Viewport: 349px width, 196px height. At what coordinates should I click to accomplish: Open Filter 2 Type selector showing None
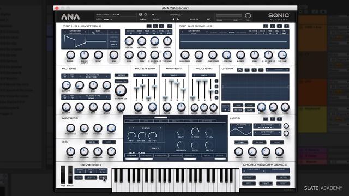(x=93, y=97)
